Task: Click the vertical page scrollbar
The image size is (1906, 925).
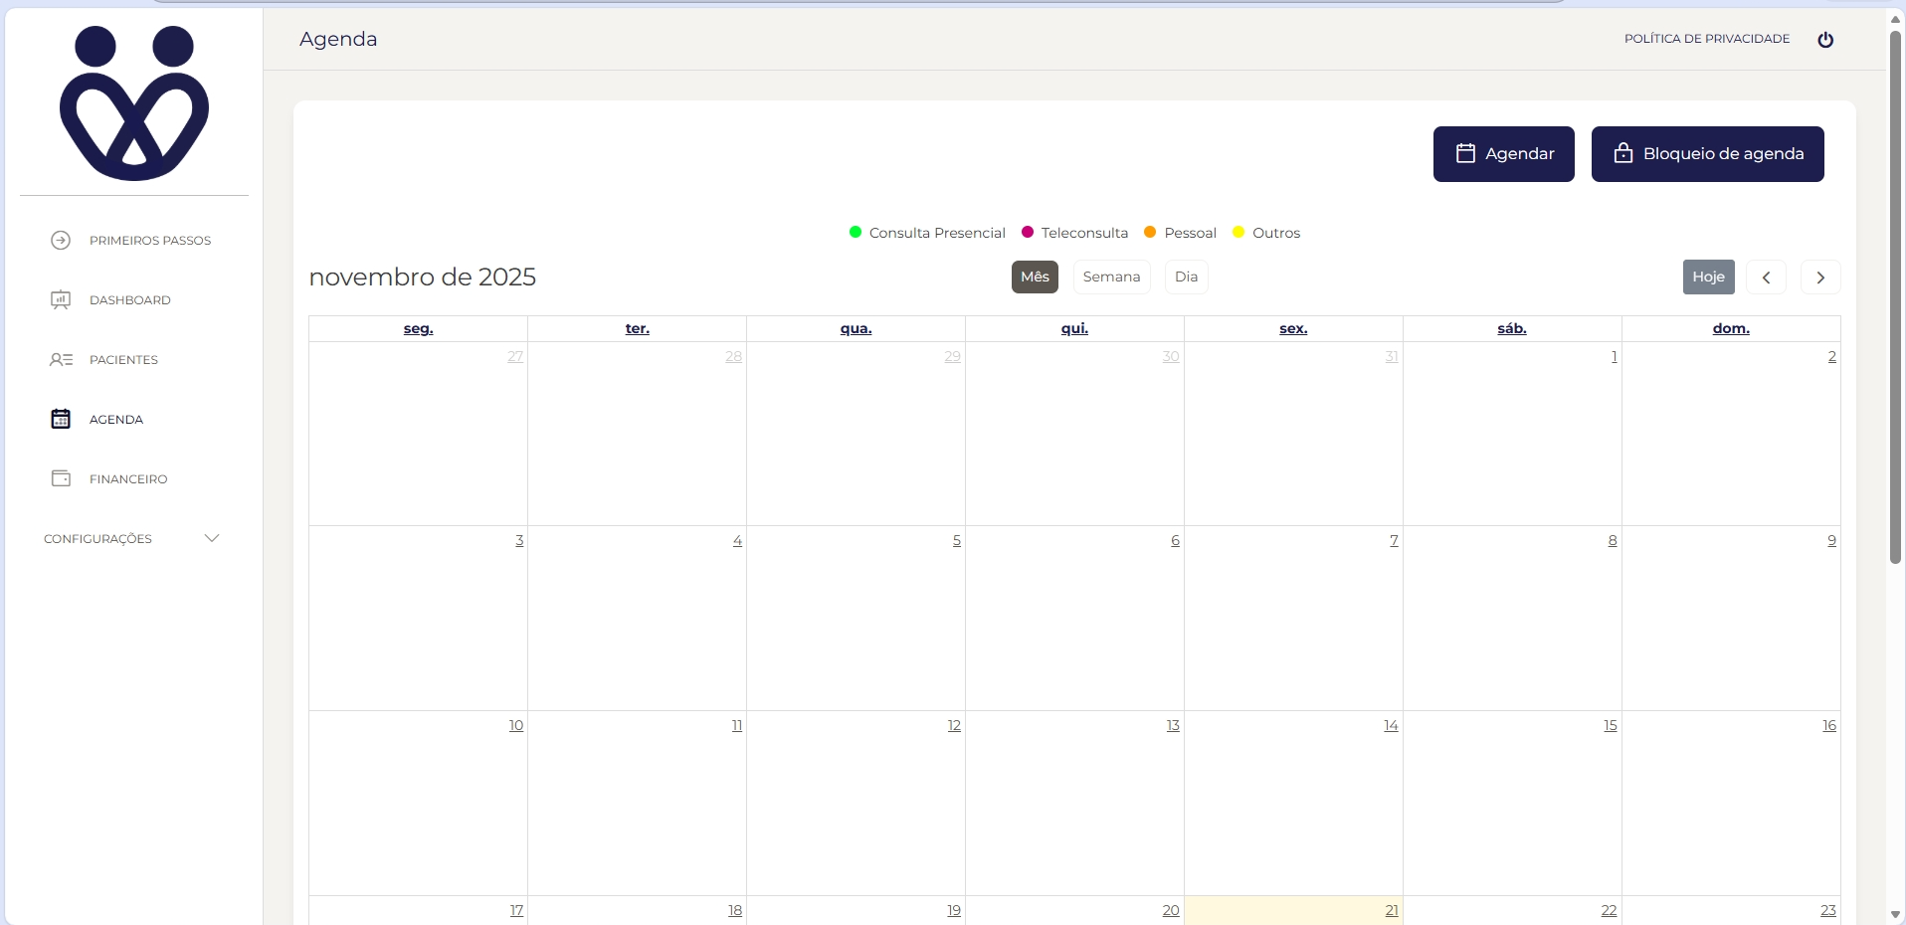Action: pos(1895,298)
